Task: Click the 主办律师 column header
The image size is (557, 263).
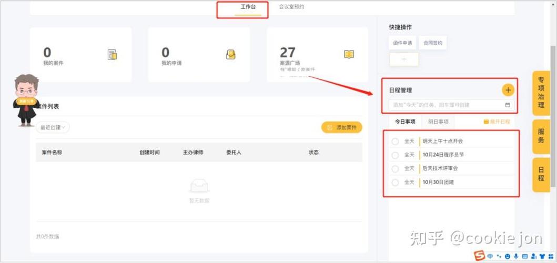Action: click(x=193, y=153)
